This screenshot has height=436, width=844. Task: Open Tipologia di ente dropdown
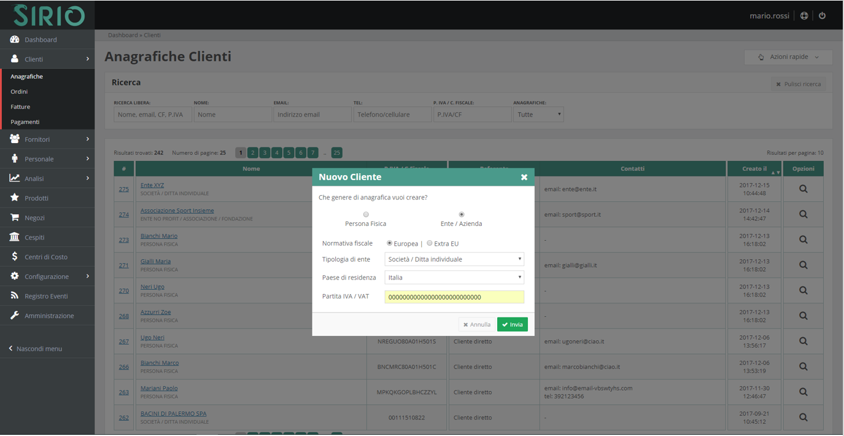(x=454, y=259)
